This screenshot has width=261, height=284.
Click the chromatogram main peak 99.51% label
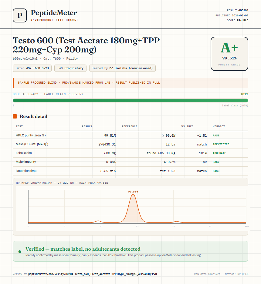133,192
